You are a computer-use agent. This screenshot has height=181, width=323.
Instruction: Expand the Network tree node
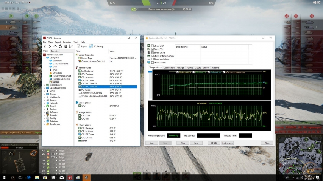[x=44, y=103]
